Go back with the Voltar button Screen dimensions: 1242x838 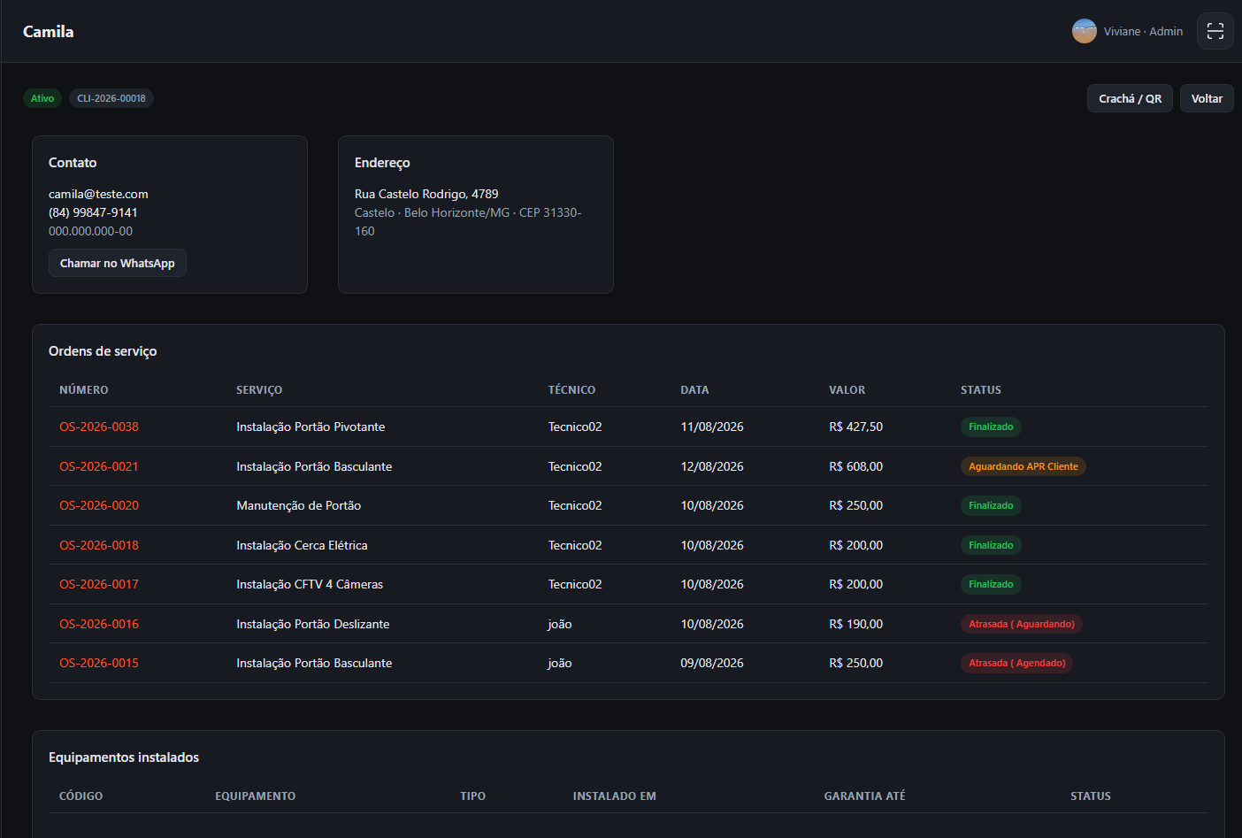click(1207, 98)
